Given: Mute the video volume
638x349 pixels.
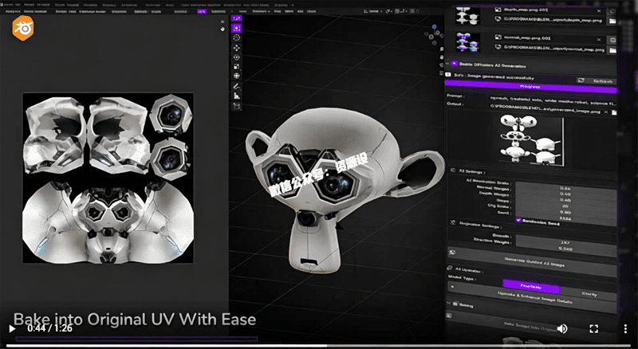Looking at the screenshot, I should pos(562,328).
